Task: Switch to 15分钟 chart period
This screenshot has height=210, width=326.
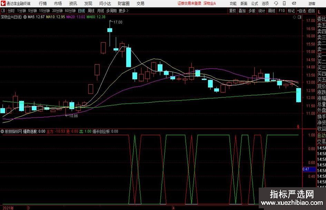Action: [44, 11]
